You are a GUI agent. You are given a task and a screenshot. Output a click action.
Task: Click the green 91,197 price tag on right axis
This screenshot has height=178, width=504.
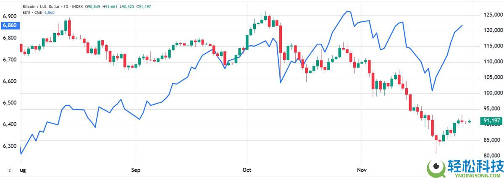pos(491,121)
